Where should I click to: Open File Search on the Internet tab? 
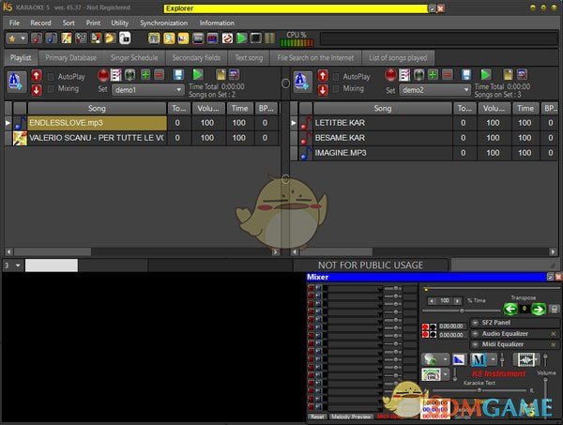point(315,58)
